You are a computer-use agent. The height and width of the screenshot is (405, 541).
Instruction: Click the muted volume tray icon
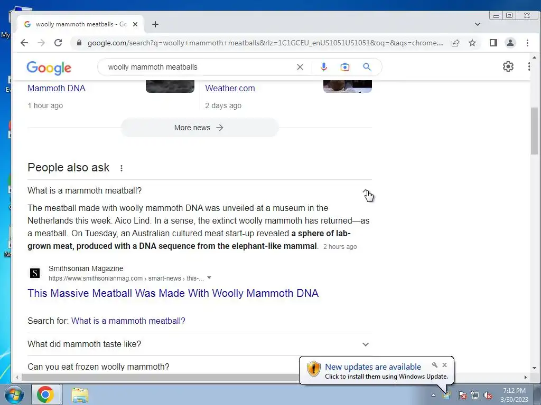(488, 395)
